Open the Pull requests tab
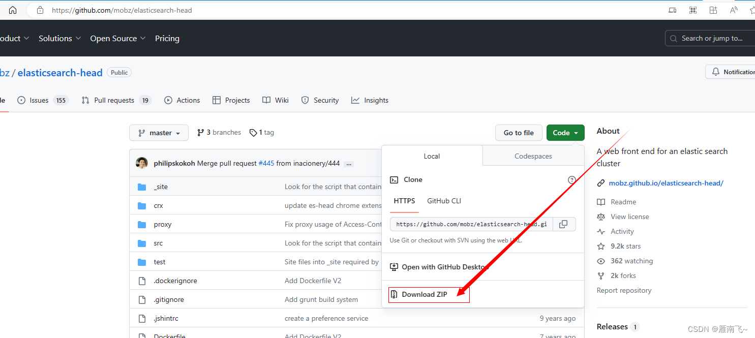 (x=116, y=100)
